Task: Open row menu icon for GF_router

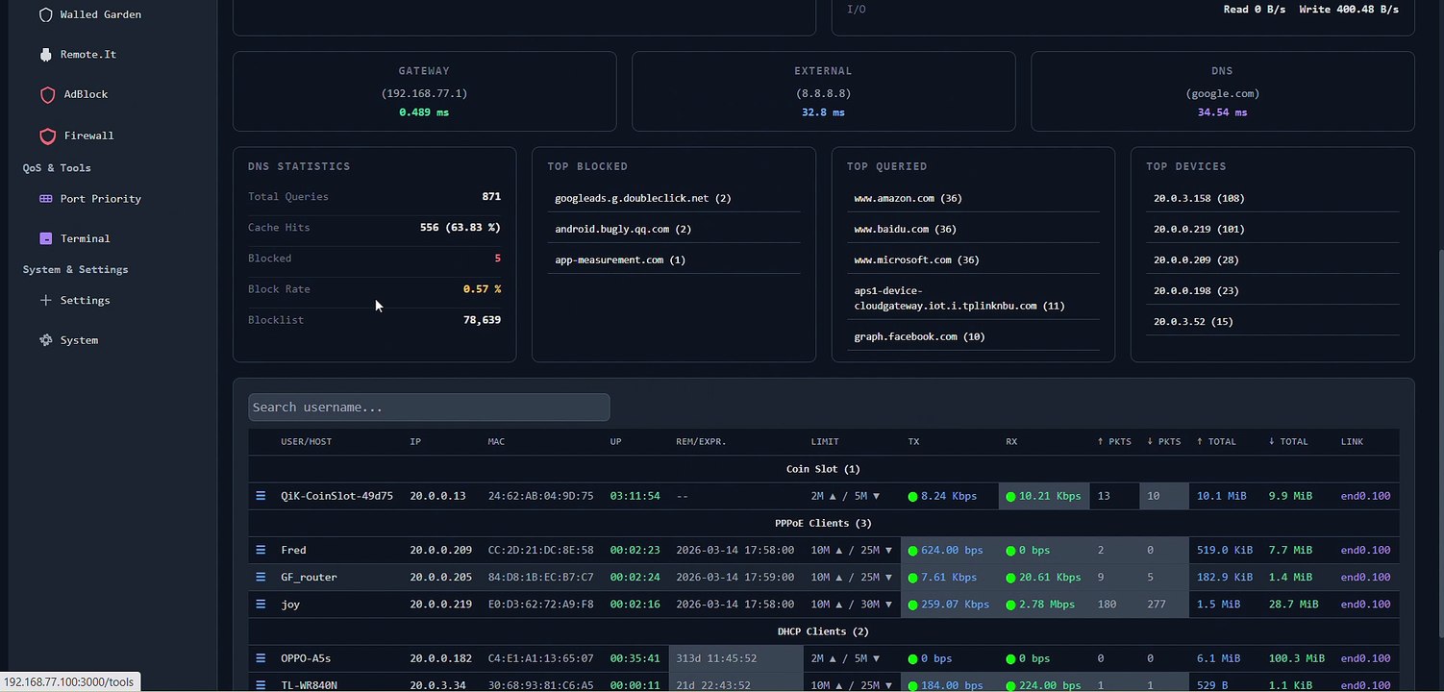Action: tap(261, 577)
